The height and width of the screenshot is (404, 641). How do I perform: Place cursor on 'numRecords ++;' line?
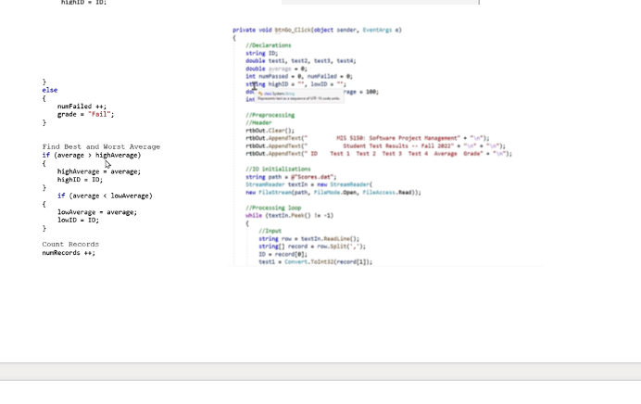click(69, 253)
